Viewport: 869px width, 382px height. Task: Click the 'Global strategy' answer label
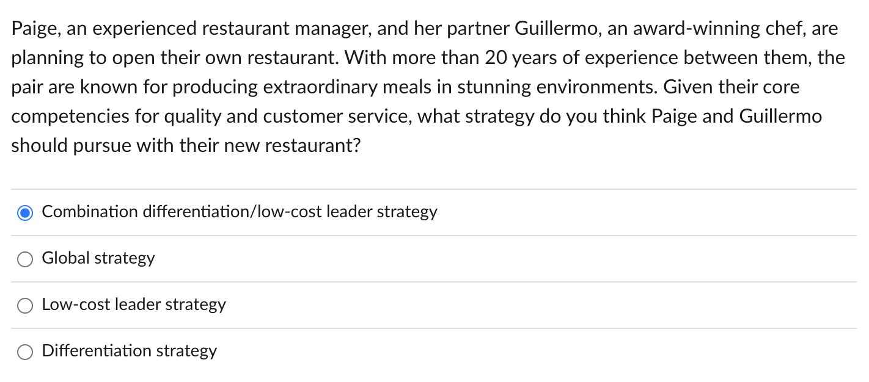(98, 258)
